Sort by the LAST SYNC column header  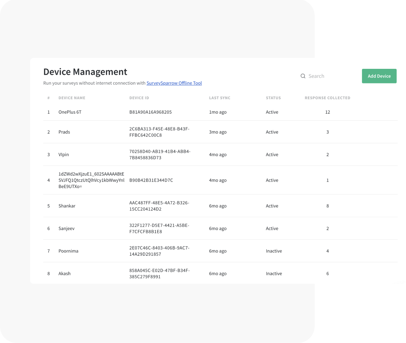tap(220, 98)
